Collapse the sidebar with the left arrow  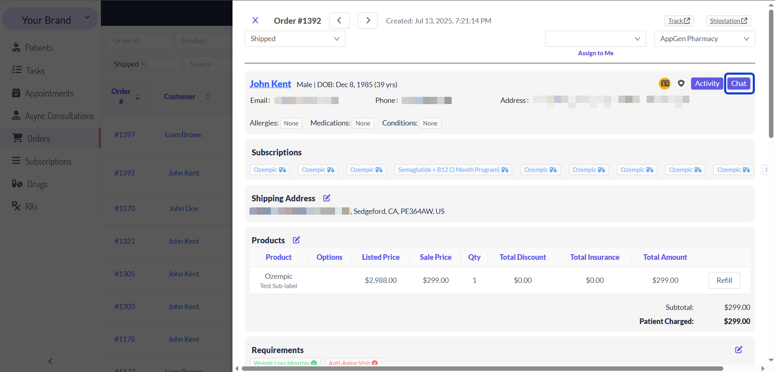click(50, 361)
